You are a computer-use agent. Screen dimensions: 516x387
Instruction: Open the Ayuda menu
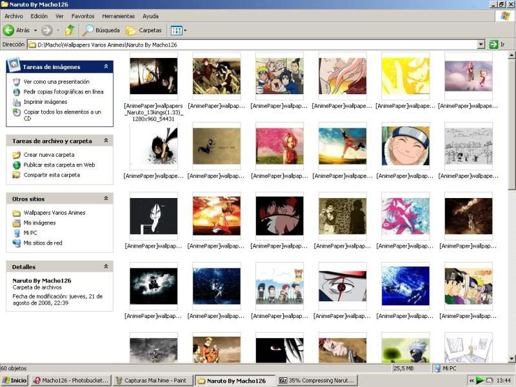[150, 16]
